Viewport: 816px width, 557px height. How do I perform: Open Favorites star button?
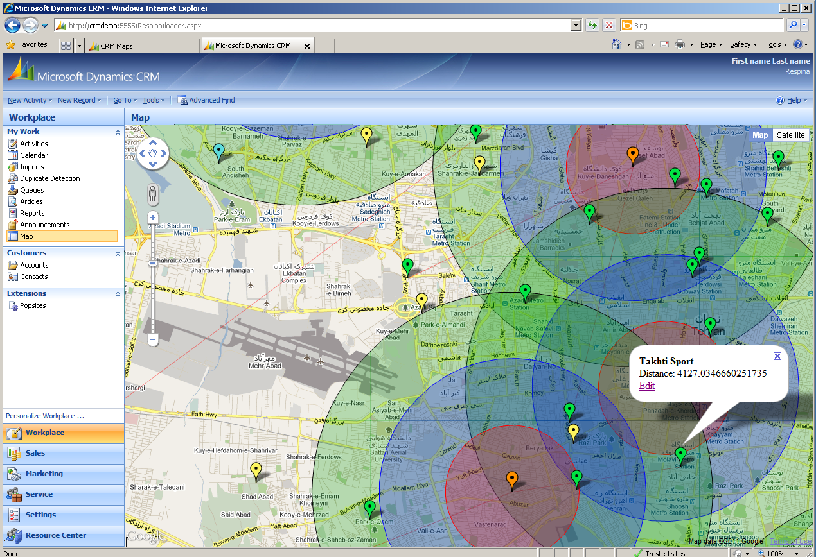(26, 45)
